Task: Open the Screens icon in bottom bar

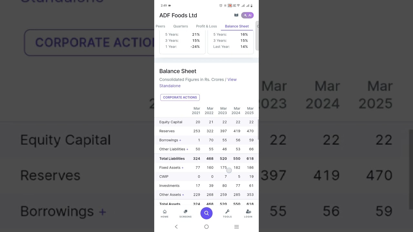Action: point(186,214)
